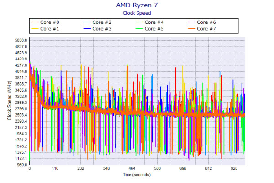The width and height of the screenshot is (274, 183).
Task: Click the 3608.7 y-axis value
Action: (21, 84)
